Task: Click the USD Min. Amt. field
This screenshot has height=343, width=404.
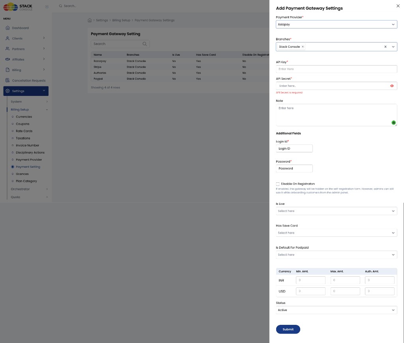Action: (310, 291)
